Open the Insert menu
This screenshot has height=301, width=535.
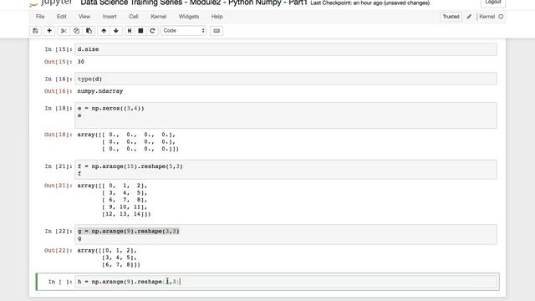(110, 17)
